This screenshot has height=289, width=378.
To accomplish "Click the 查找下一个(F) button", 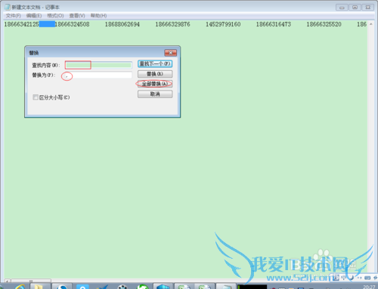I will click(155, 64).
